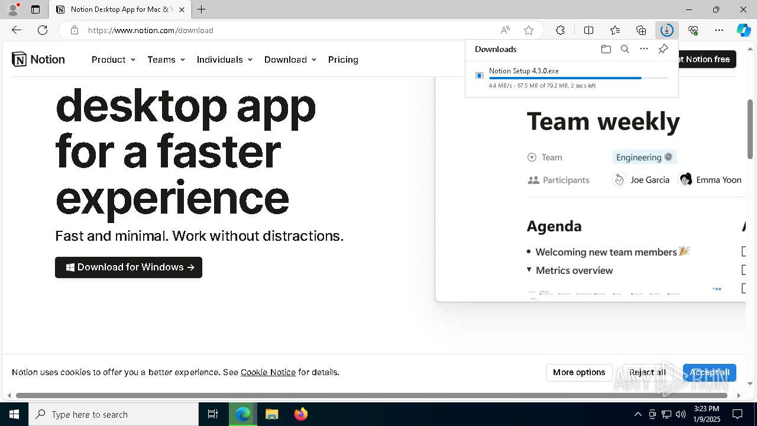Expand the Individuals menu
Image resolution: width=757 pixels, height=426 pixels.
tap(225, 60)
